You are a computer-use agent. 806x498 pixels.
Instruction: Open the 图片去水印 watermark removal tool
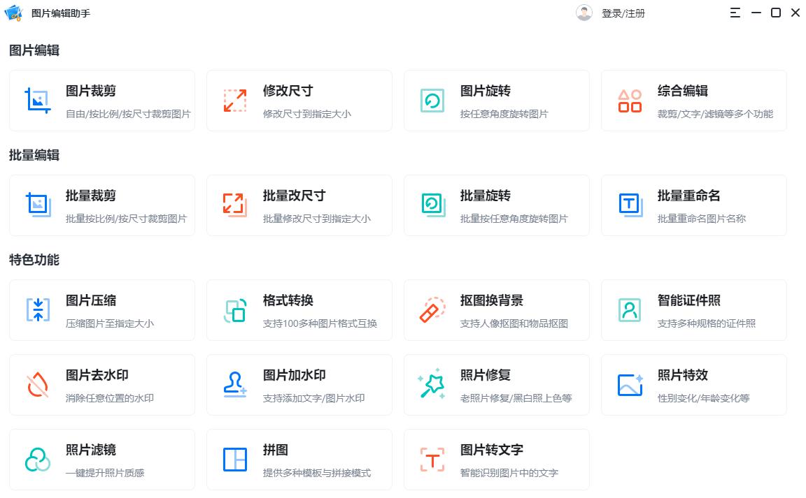pyautogui.click(x=101, y=385)
